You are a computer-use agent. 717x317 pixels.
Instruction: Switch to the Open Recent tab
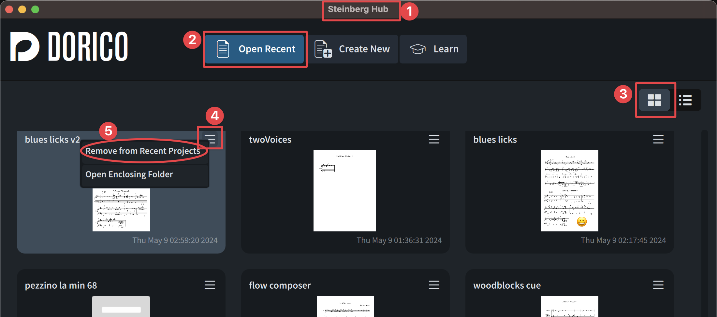(x=255, y=49)
